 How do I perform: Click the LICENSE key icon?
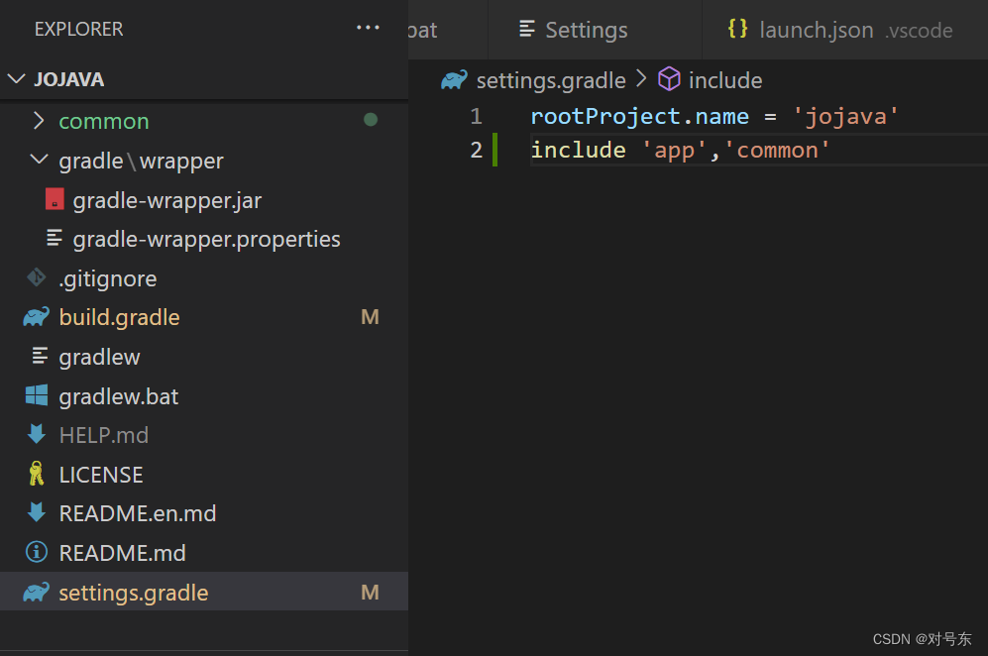37,475
